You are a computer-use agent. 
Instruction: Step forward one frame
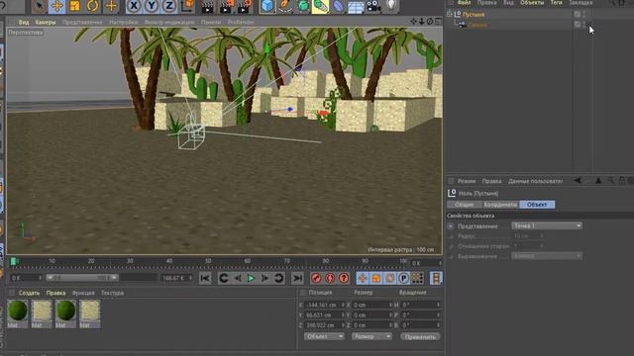pyautogui.click(x=264, y=278)
